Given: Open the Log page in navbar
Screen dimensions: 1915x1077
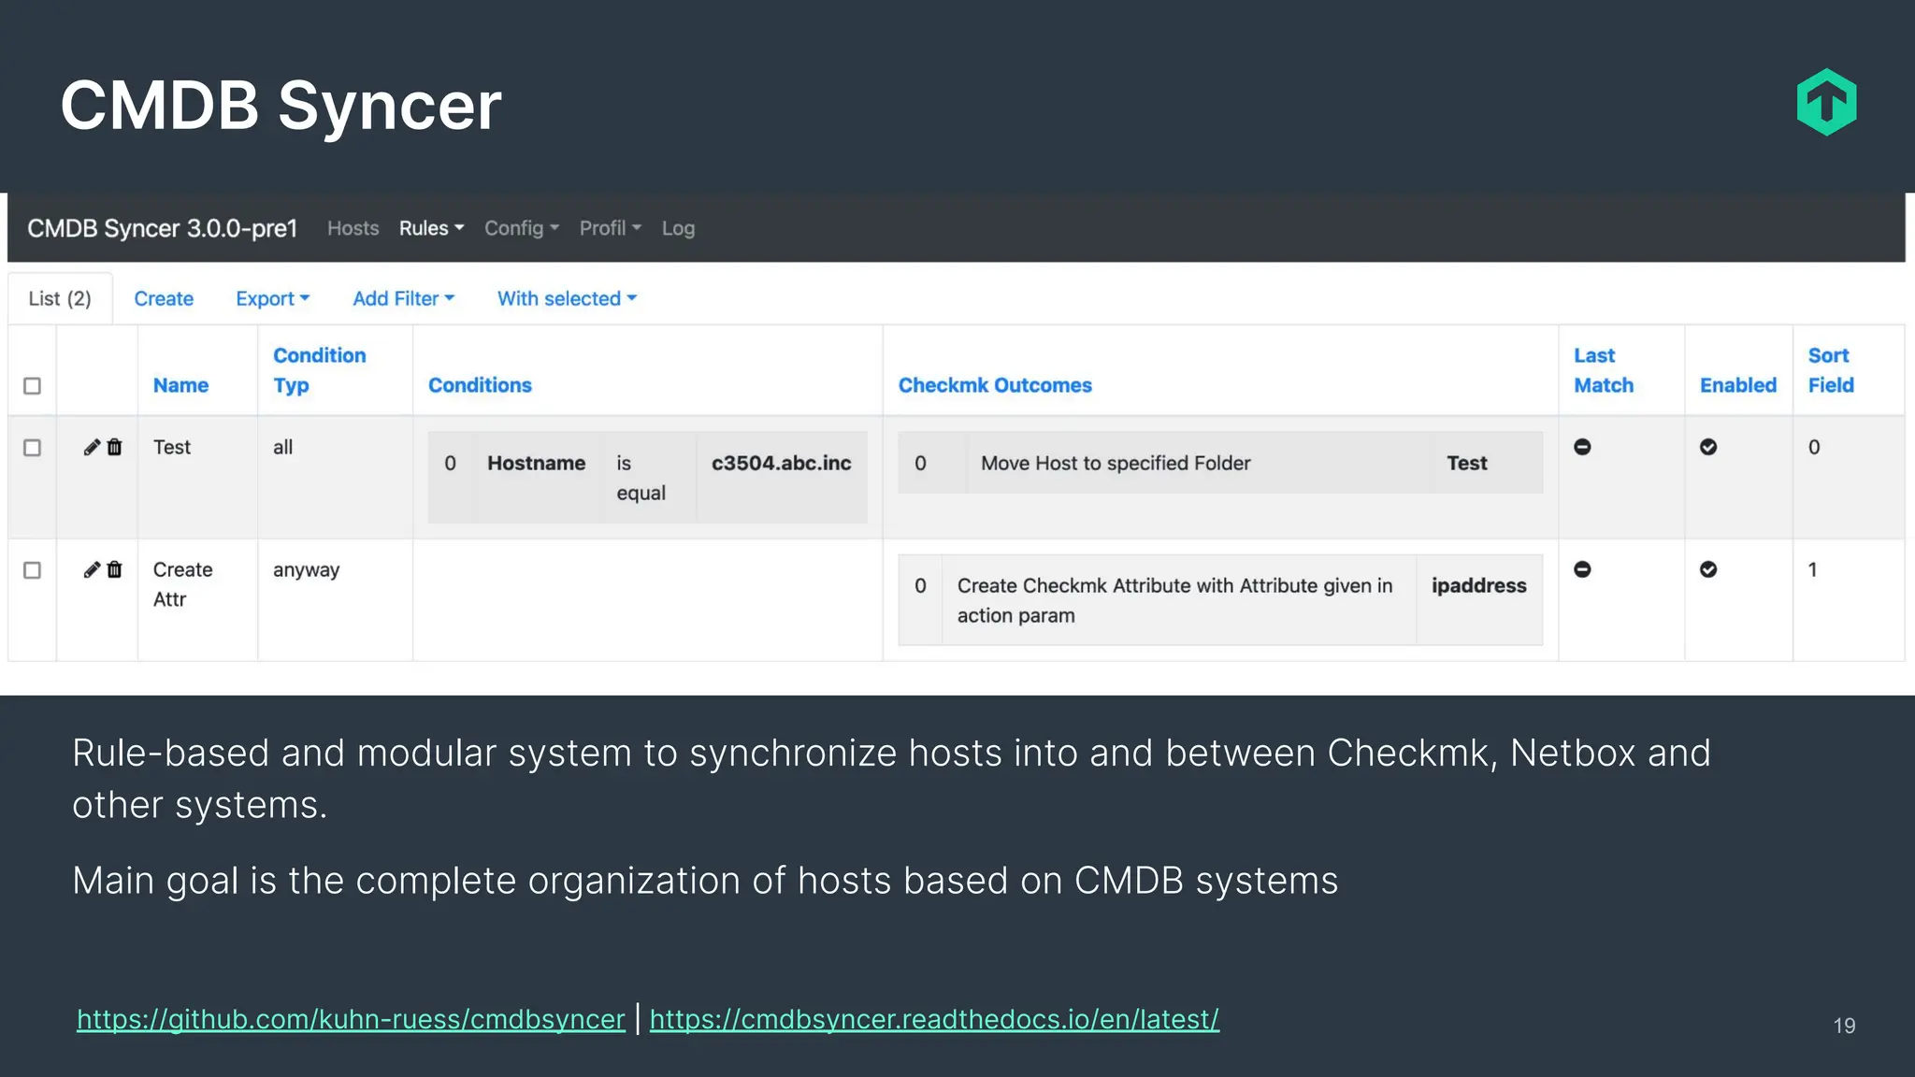Looking at the screenshot, I should click(x=678, y=228).
